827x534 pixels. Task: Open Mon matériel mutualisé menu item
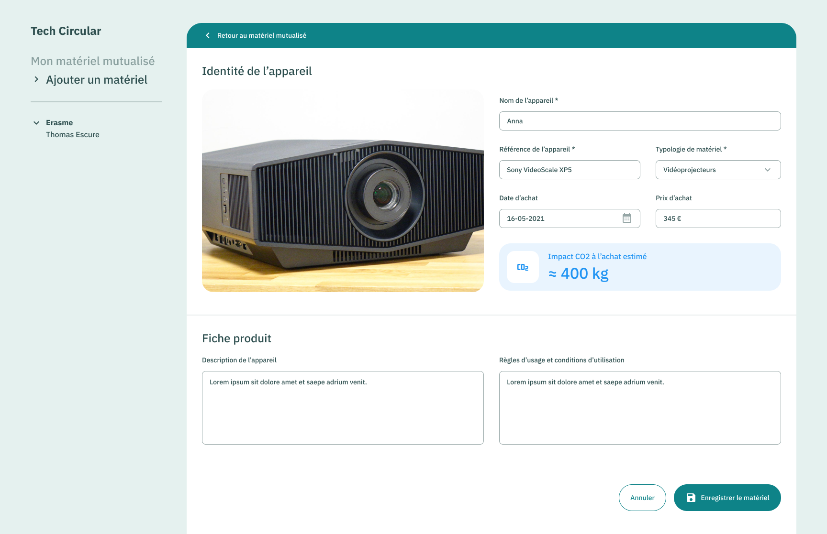tap(92, 61)
